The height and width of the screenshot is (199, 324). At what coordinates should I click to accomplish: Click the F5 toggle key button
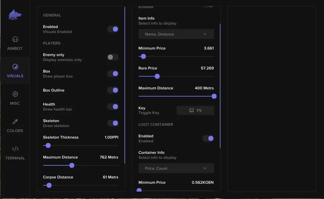click(195, 111)
